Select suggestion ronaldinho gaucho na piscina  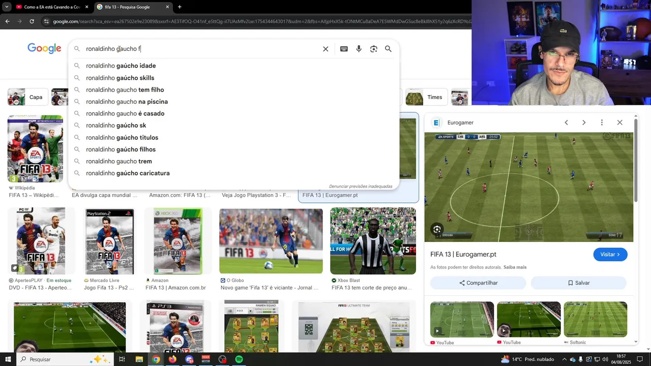pos(234,102)
